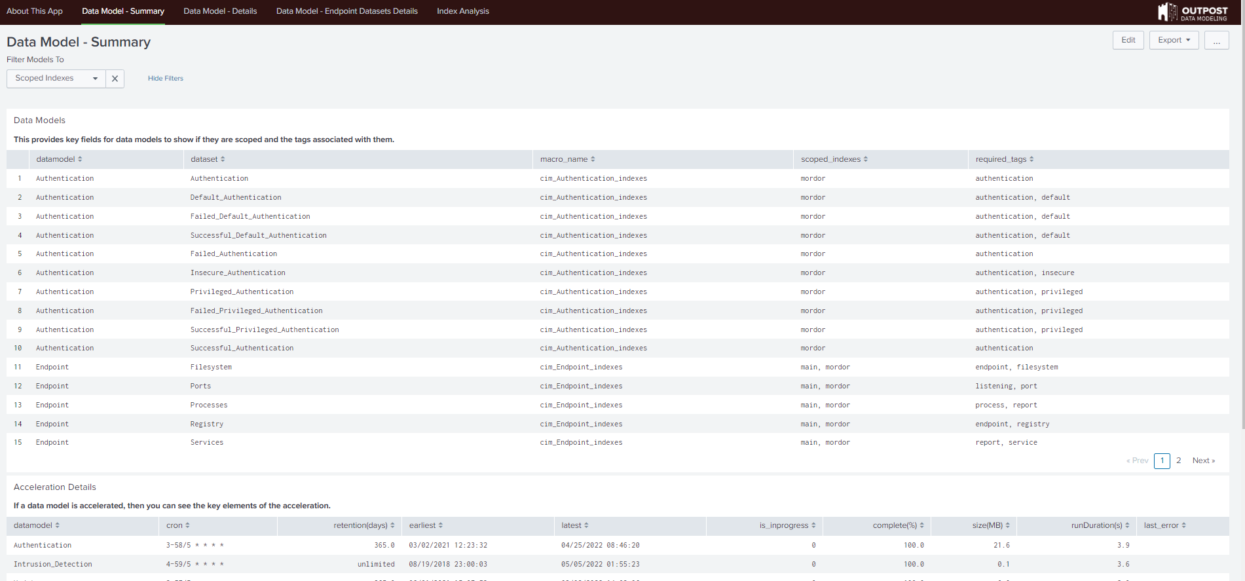The width and height of the screenshot is (1245, 581).
Task: Open the more options ellipsis button
Action: pyautogui.click(x=1217, y=40)
